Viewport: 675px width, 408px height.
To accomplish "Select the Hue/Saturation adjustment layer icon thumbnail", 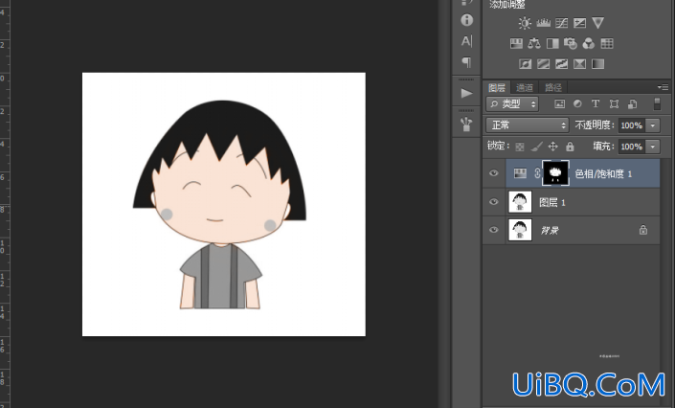I will pos(520,173).
